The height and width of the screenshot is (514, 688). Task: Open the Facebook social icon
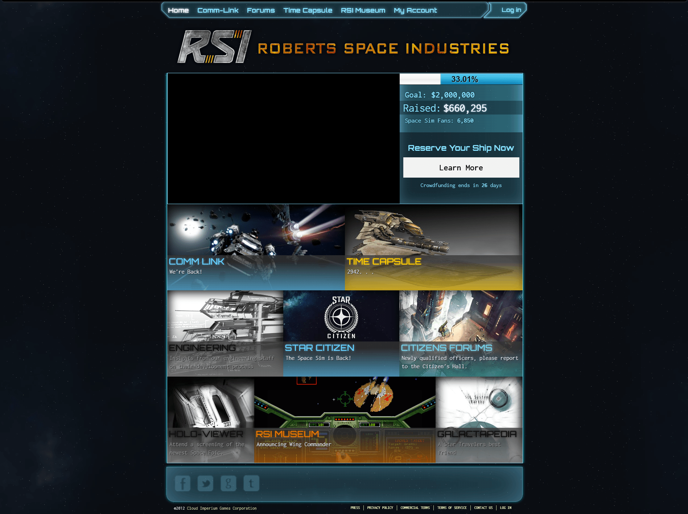click(182, 483)
